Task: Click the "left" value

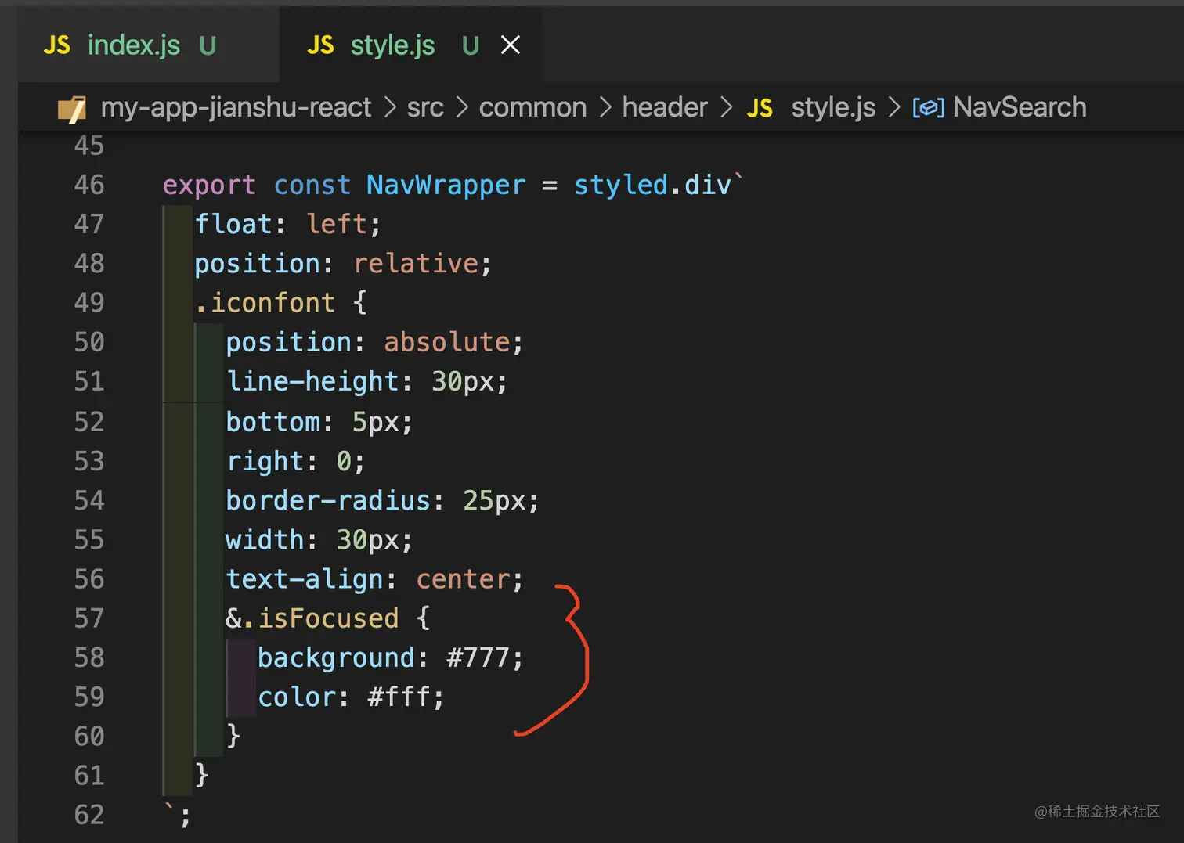Action: pos(337,224)
